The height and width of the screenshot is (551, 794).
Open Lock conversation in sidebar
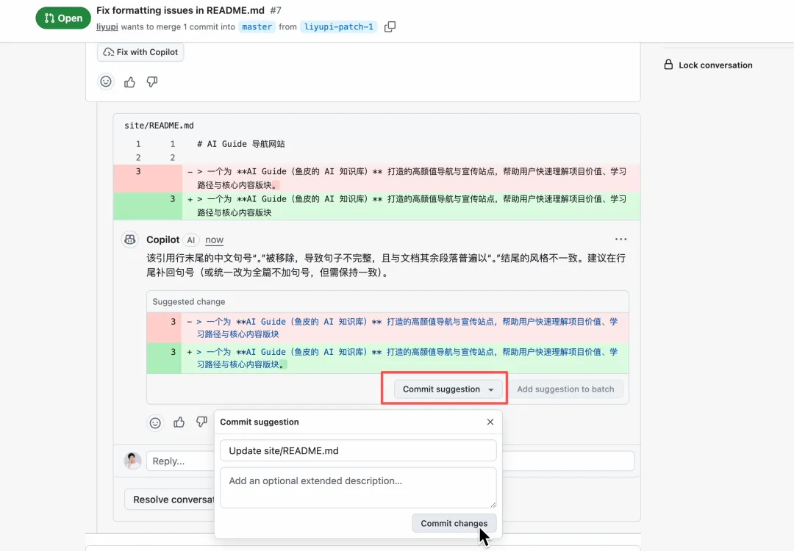point(708,65)
